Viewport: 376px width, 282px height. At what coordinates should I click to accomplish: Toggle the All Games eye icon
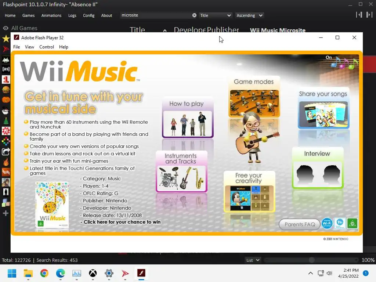[x=6, y=28]
